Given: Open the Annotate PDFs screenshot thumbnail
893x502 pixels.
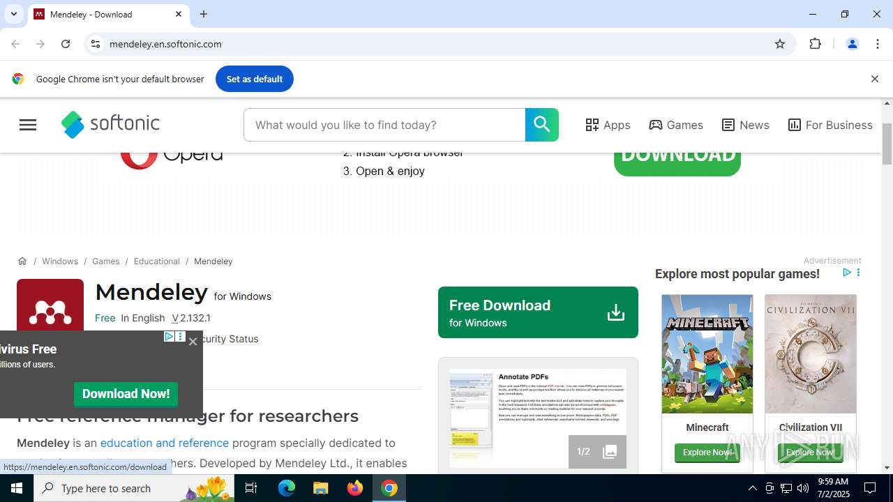Looking at the screenshot, I should pyautogui.click(x=538, y=418).
